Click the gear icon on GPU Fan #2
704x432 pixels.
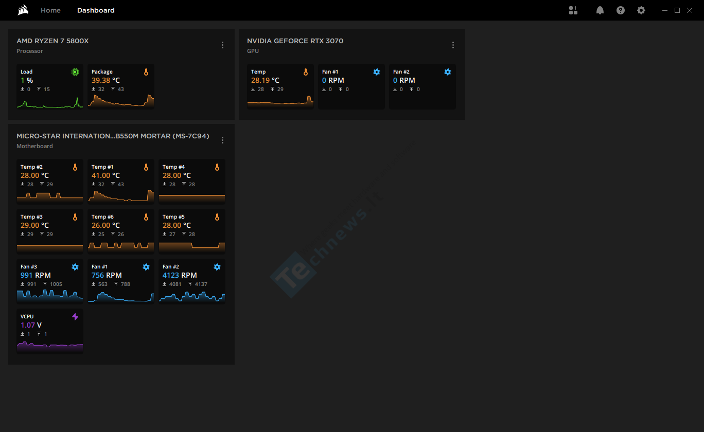pyautogui.click(x=448, y=72)
